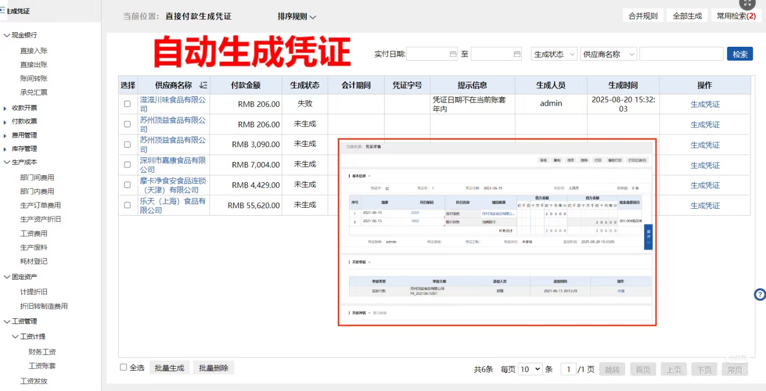Open the 生成状态 filter dropdown
The height and width of the screenshot is (391, 766).
pos(554,54)
